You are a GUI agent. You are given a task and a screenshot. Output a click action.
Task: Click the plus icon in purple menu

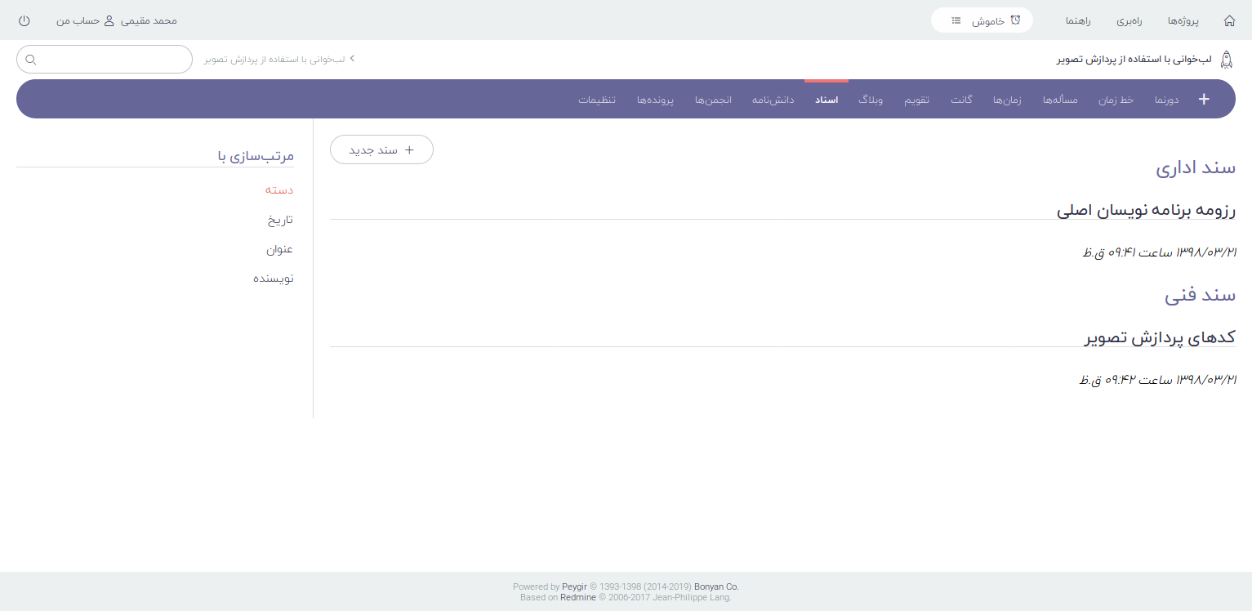[1204, 100]
